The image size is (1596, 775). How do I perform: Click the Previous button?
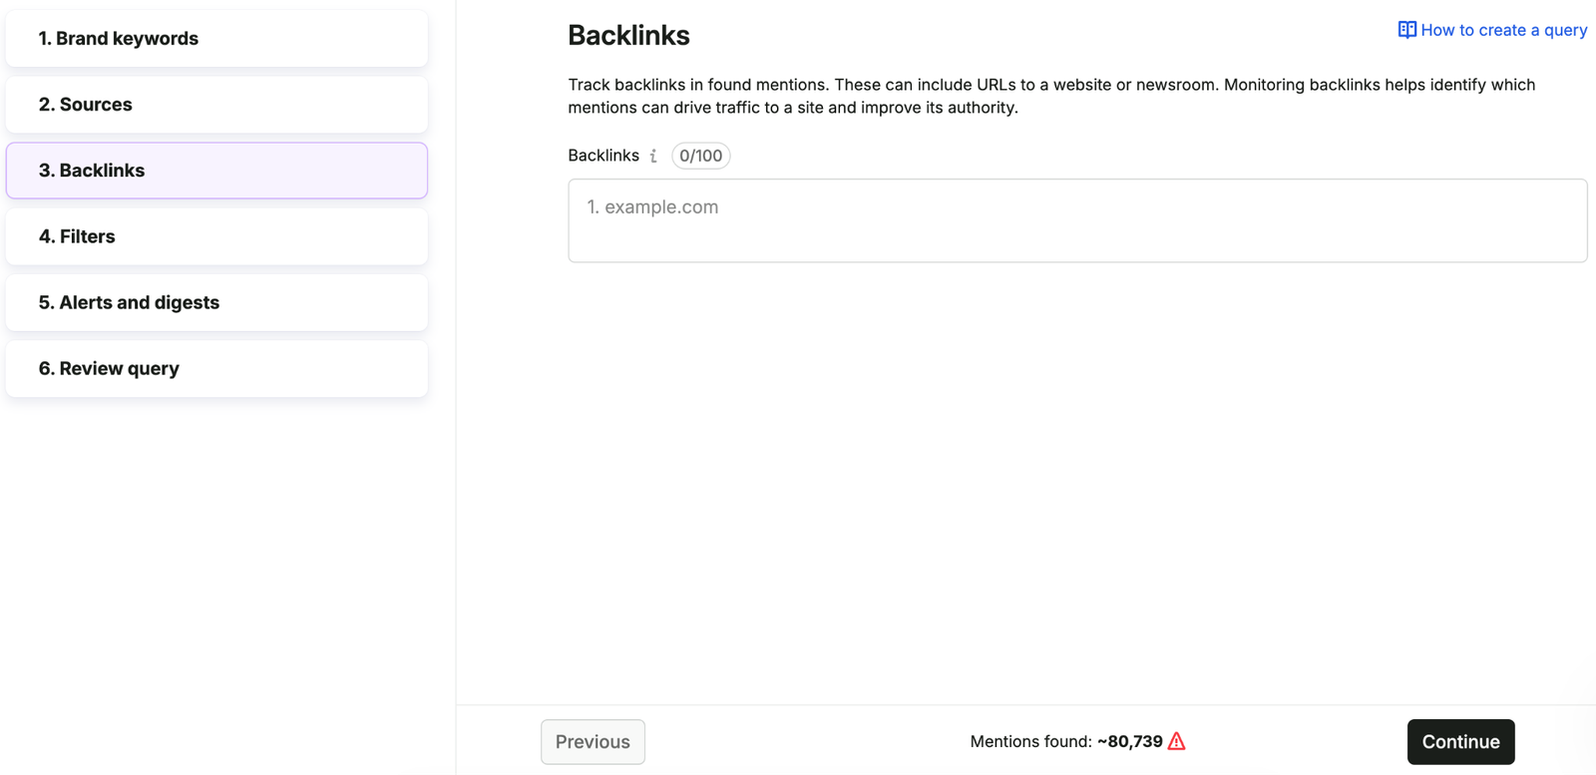[x=593, y=742]
